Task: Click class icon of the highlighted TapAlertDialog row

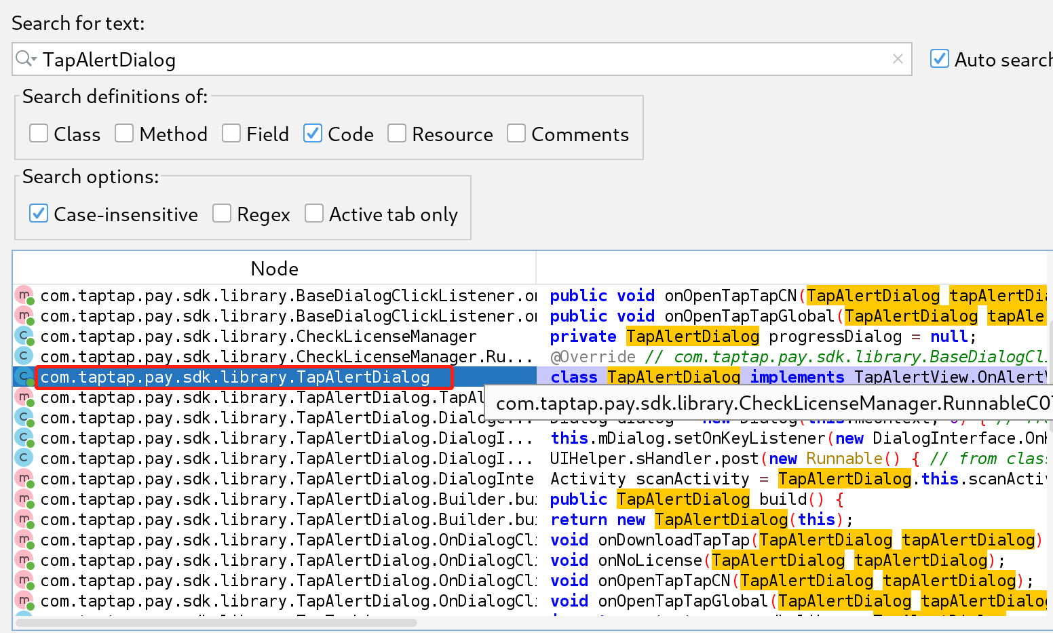Action: (24, 377)
